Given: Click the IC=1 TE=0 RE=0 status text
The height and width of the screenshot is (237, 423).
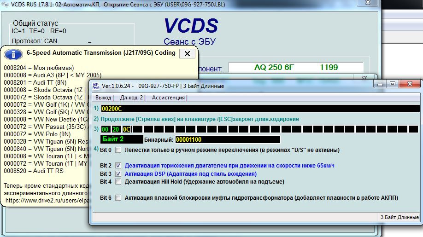Looking at the screenshot, I should (39, 31).
